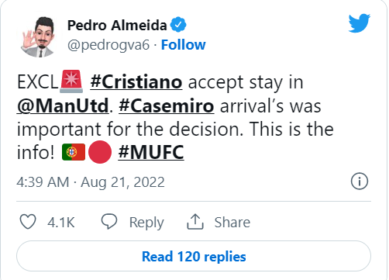Open Pedro Almeida's profile picture
389x280 pixels.
40,36
